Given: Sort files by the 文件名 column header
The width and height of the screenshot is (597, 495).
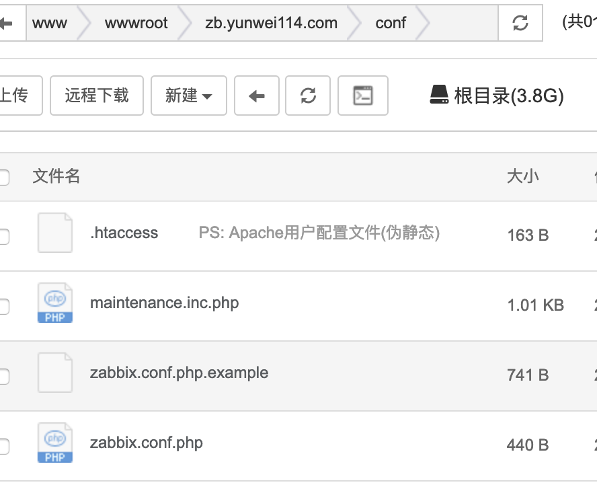Looking at the screenshot, I should click(x=56, y=176).
